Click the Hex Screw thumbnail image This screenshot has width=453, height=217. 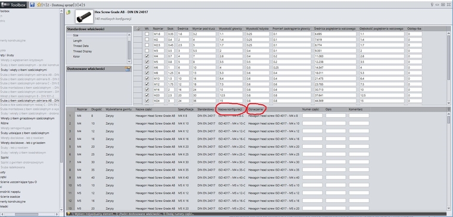click(x=85, y=17)
